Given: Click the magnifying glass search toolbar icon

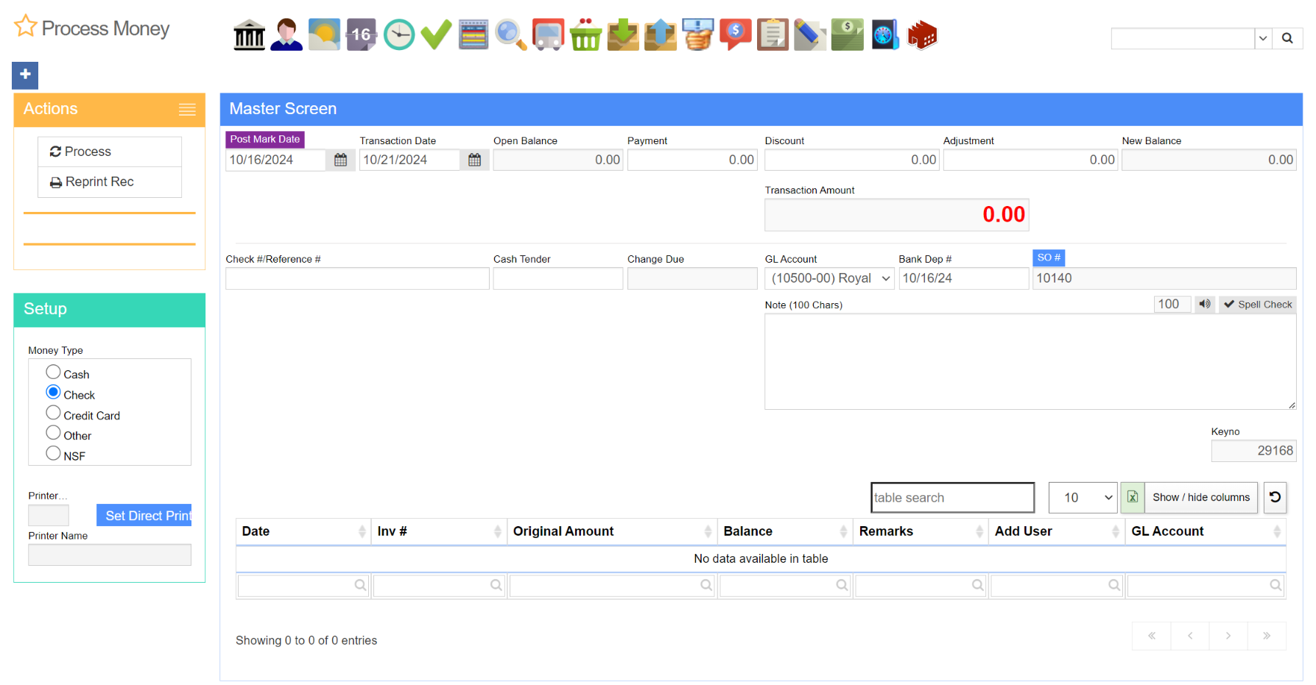Looking at the screenshot, I should click(x=510, y=35).
